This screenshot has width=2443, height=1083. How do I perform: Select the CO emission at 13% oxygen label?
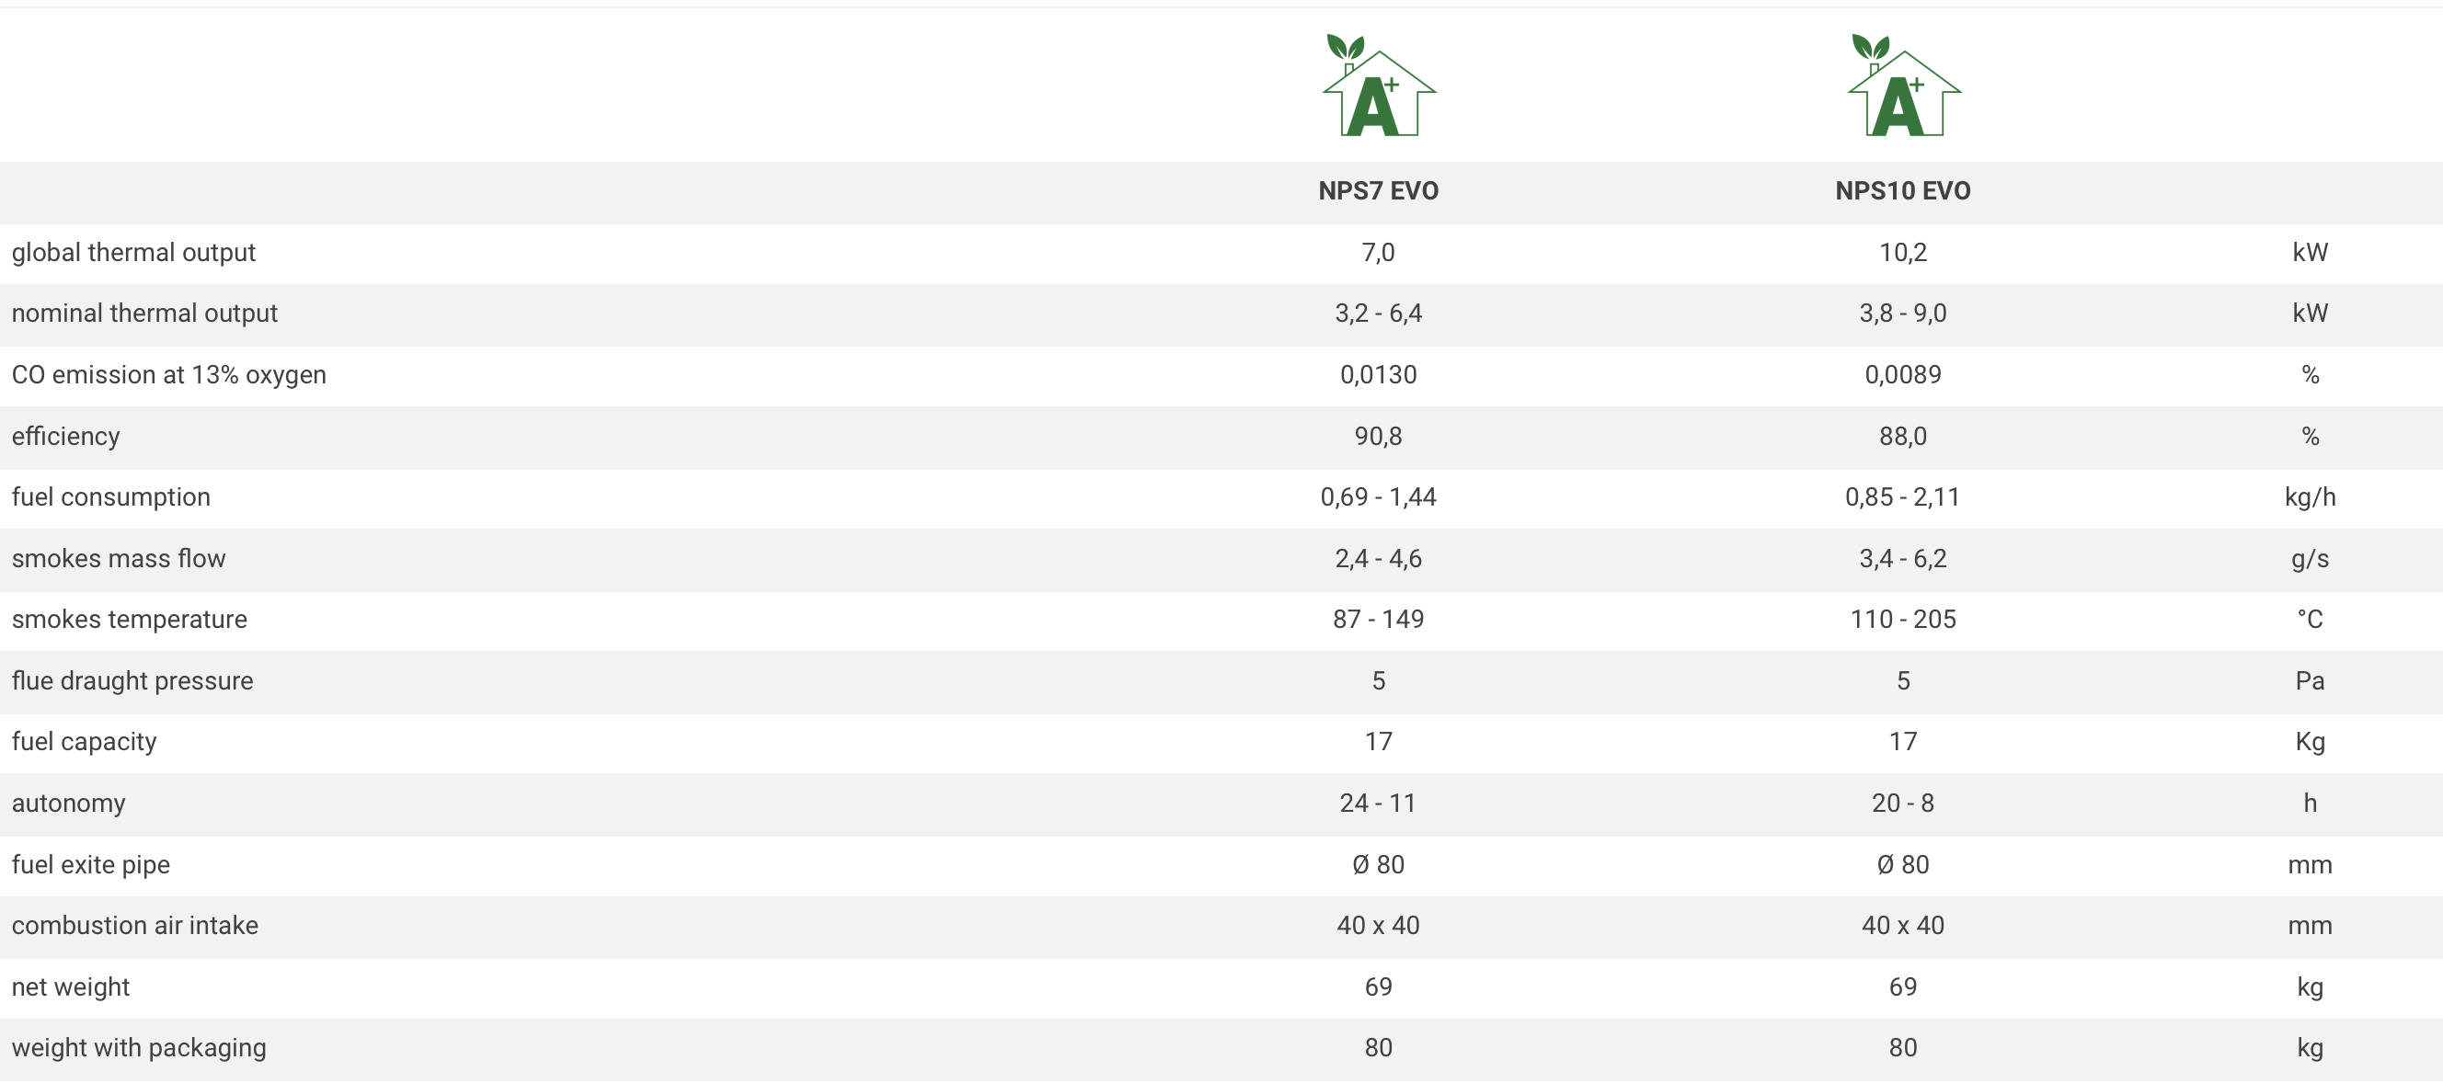(x=169, y=375)
